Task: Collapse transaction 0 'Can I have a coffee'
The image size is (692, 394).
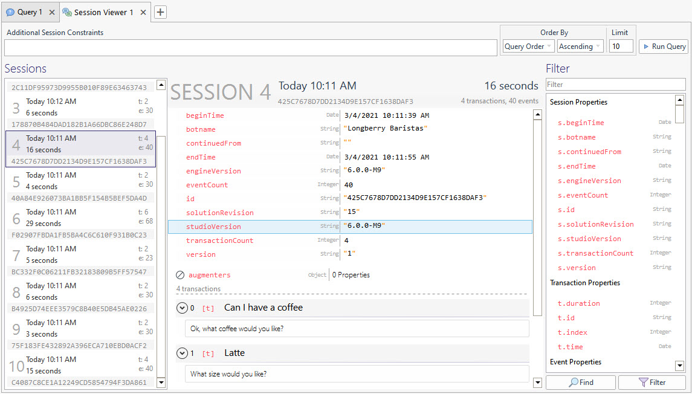Action: pos(181,308)
